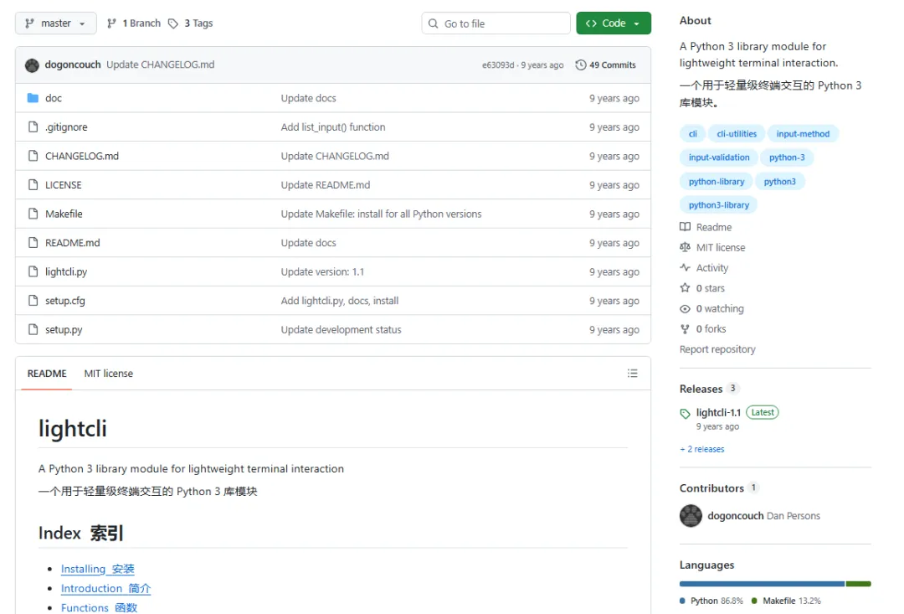Screen dimensions: 904x614
Task: Open the Makefile file
Action: pos(64,214)
